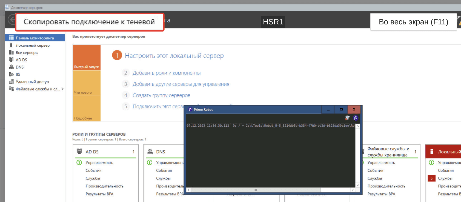
Task: Expand Файловые службы submenu arrow
Action: point(62,89)
